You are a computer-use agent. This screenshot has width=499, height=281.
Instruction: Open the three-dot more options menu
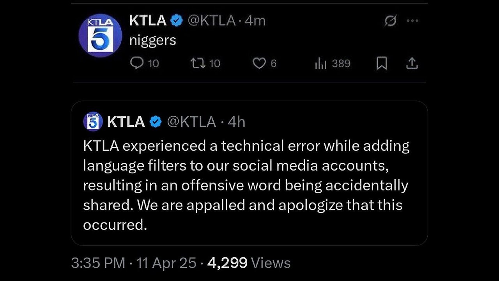pos(412,21)
